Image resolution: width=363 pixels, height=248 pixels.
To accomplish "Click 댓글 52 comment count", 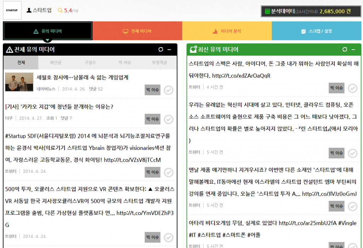I will (96, 89).
